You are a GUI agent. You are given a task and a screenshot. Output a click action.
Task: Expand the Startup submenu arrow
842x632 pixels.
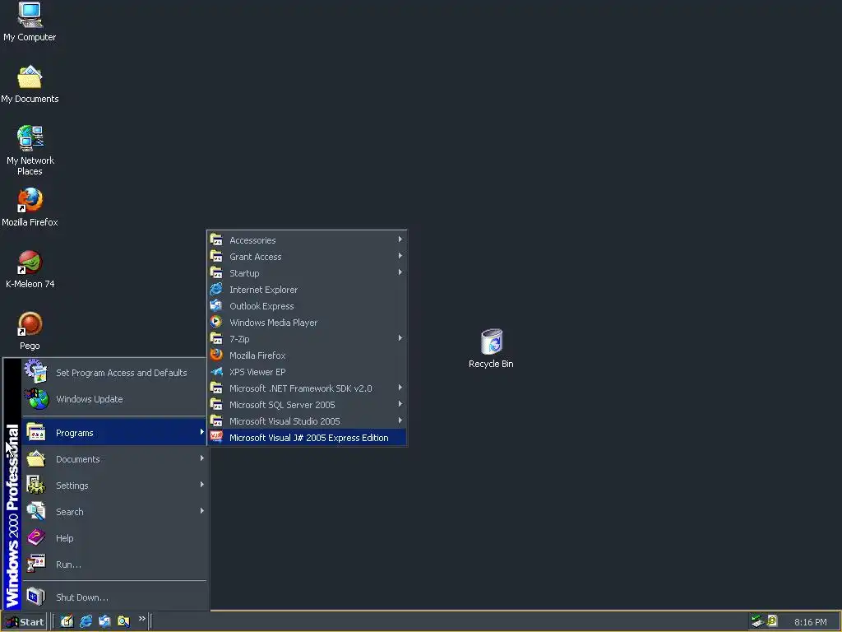tap(400, 272)
